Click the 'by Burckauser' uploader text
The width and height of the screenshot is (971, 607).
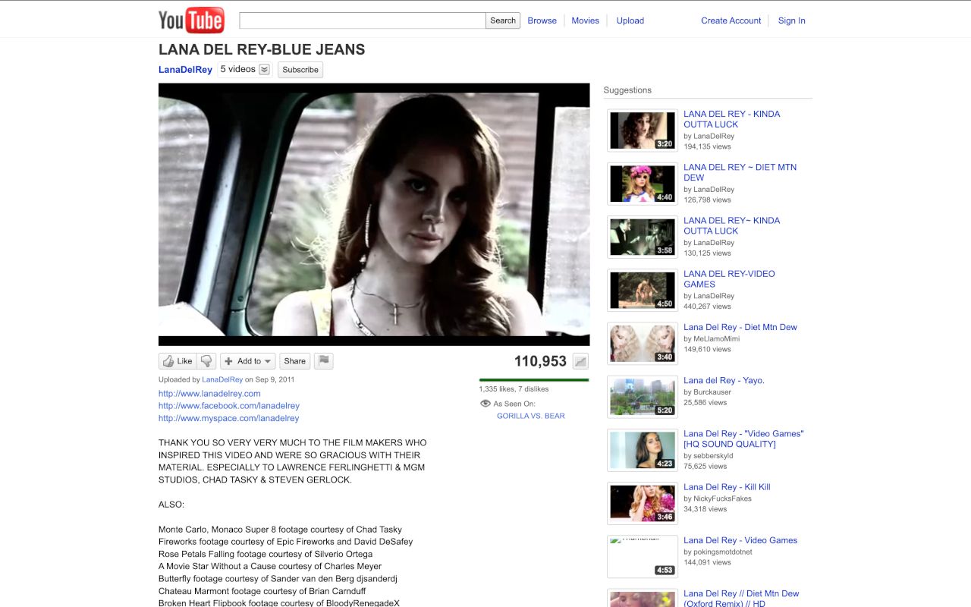pos(708,392)
